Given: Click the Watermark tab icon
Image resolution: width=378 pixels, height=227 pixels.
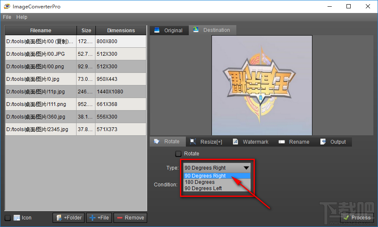Looking at the screenshot, I should coord(235,142).
